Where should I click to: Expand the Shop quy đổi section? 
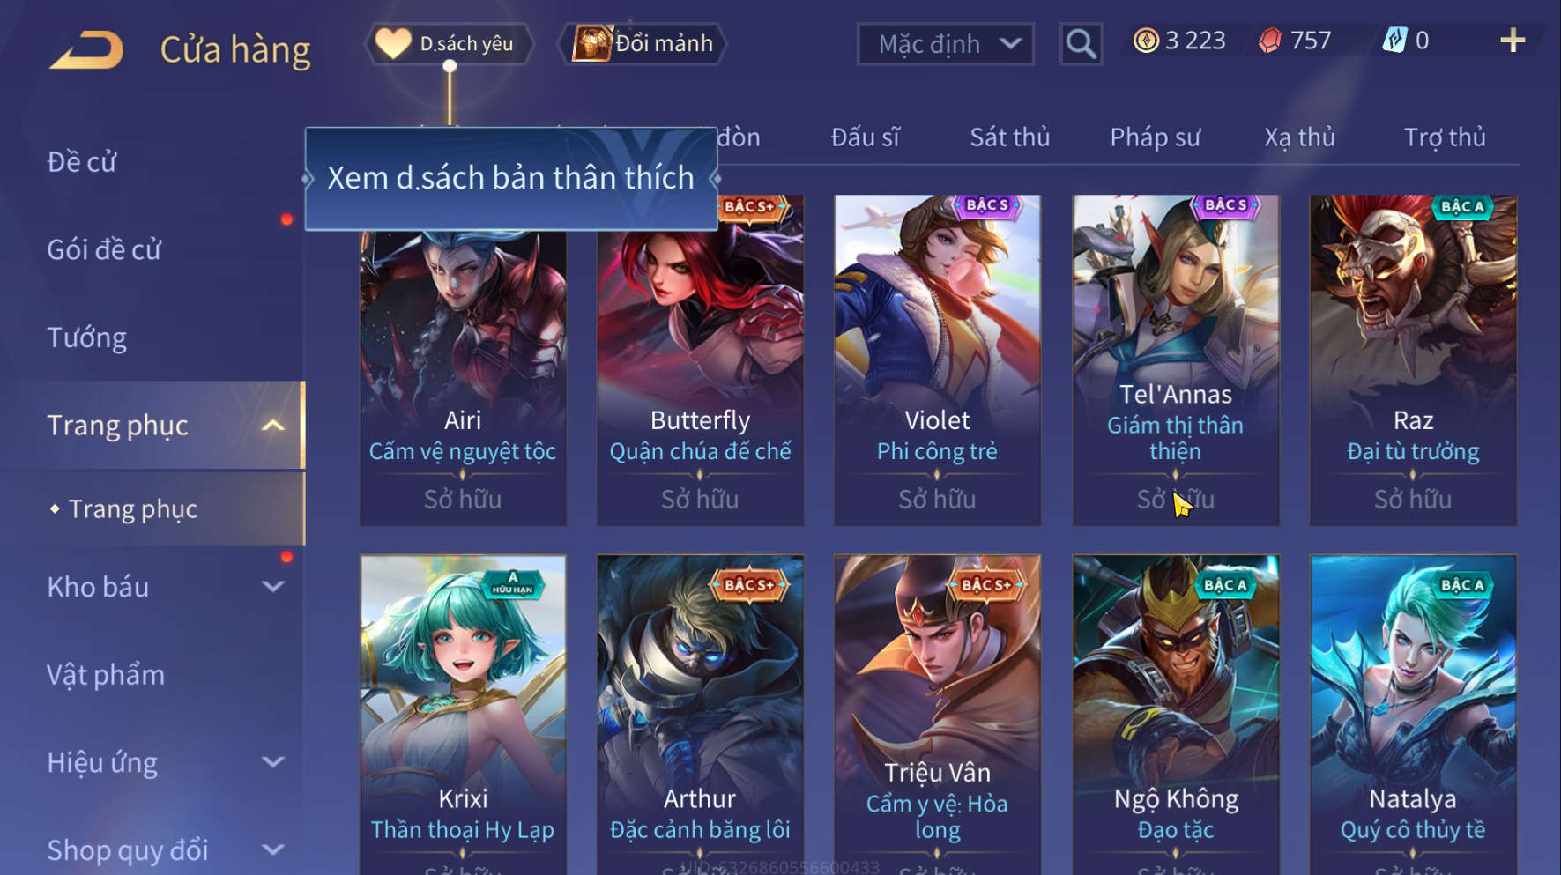pyautogui.click(x=273, y=850)
